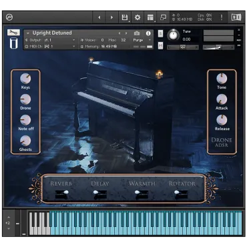Shift keyboard octave down arrow

9,228
